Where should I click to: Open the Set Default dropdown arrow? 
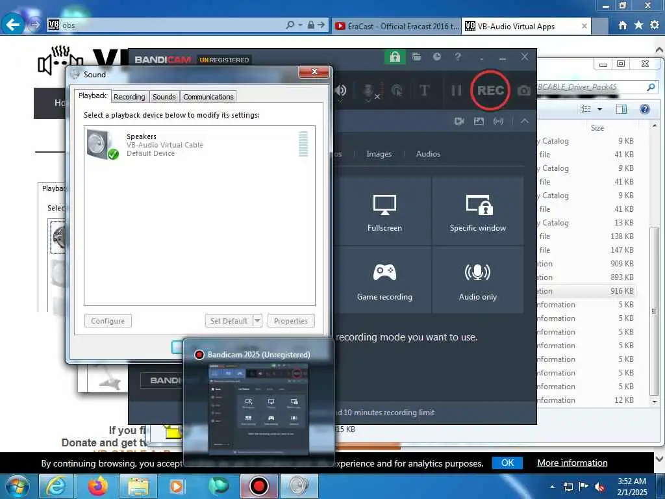[257, 321]
